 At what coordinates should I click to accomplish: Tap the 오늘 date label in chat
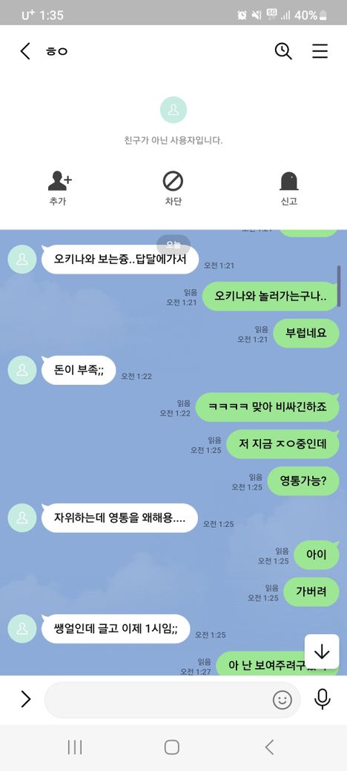pos(173,245)
